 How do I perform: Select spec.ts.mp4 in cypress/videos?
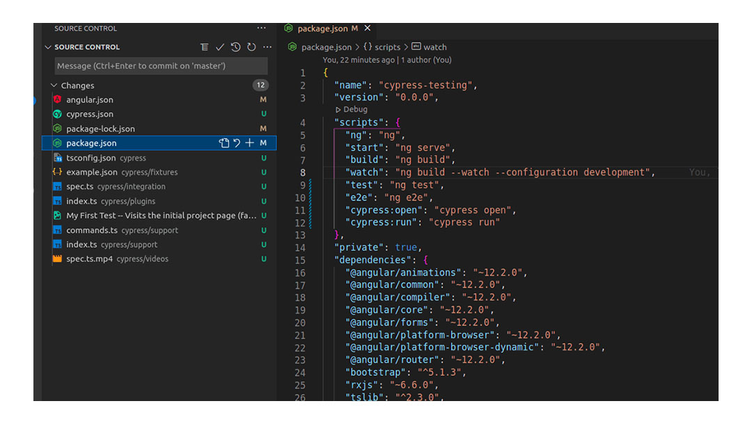point(88,259)
